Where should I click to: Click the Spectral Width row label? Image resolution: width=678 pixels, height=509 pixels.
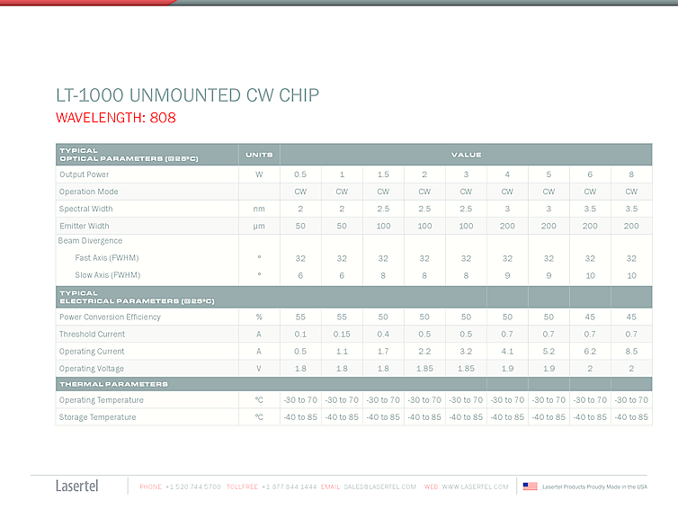point(86,209)
